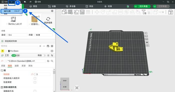175x92 pixels.
Task: Reset the preset with the orange revert arrow
Action: coord(2,61)
